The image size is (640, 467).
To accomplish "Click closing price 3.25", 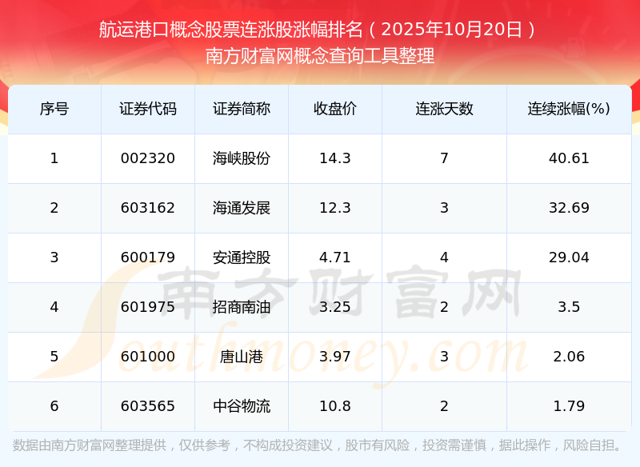I will [335, 307].
